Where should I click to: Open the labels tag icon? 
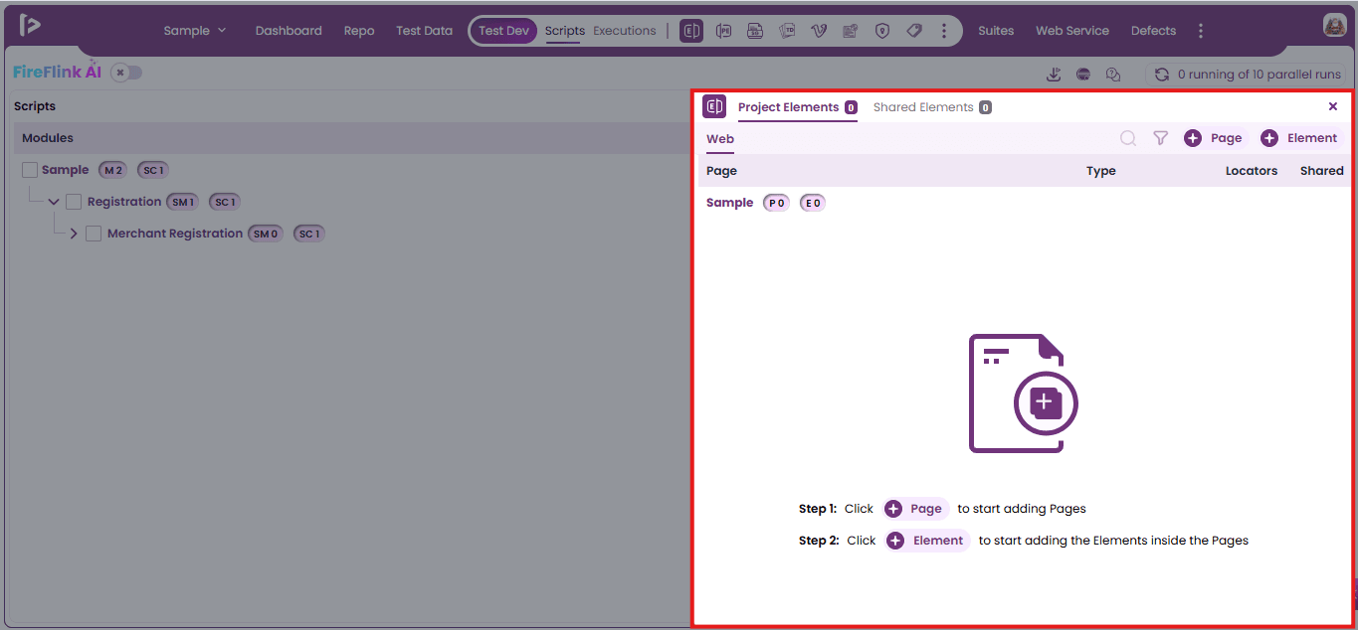click(x=914, y=31)
